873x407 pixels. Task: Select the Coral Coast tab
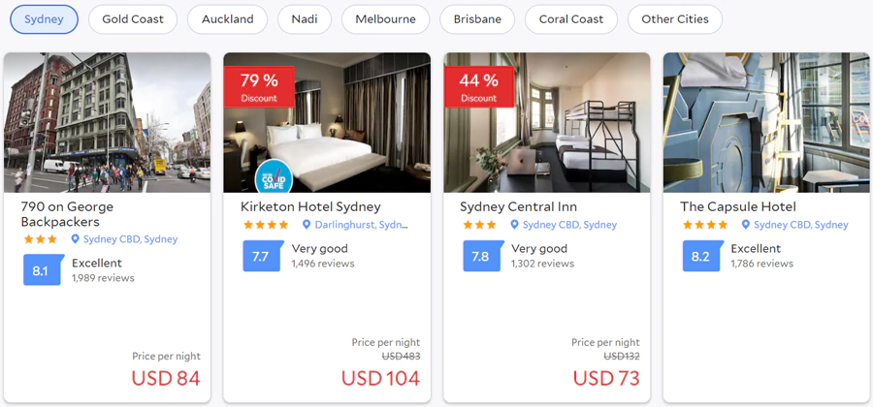pos(571,19)
